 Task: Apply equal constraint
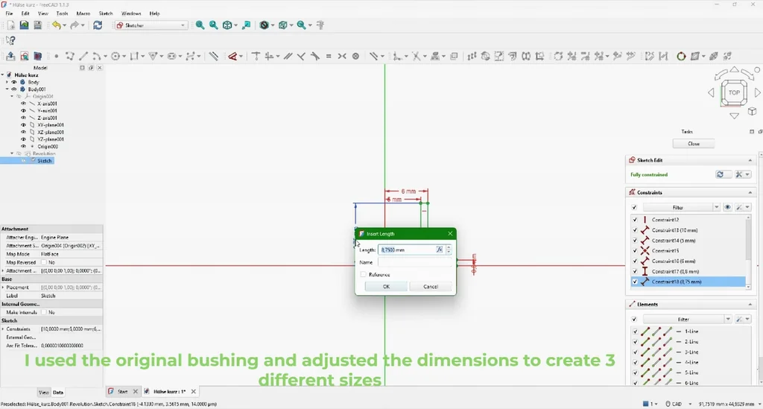point(329,57)
